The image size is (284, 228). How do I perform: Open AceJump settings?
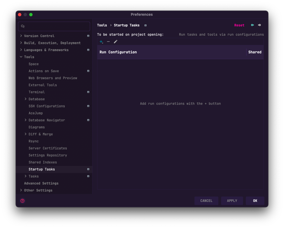(36, 113)
